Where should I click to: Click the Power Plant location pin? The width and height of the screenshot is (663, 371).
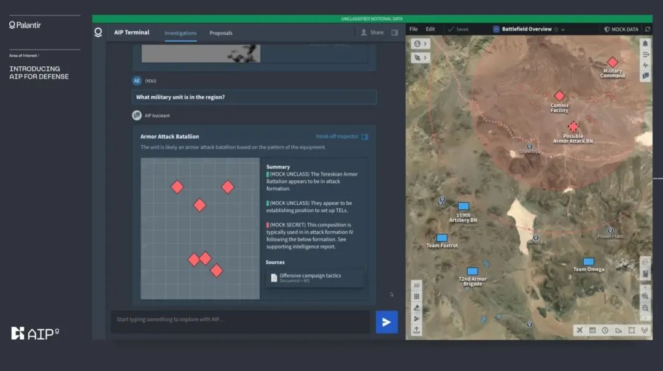click(610, 231)
